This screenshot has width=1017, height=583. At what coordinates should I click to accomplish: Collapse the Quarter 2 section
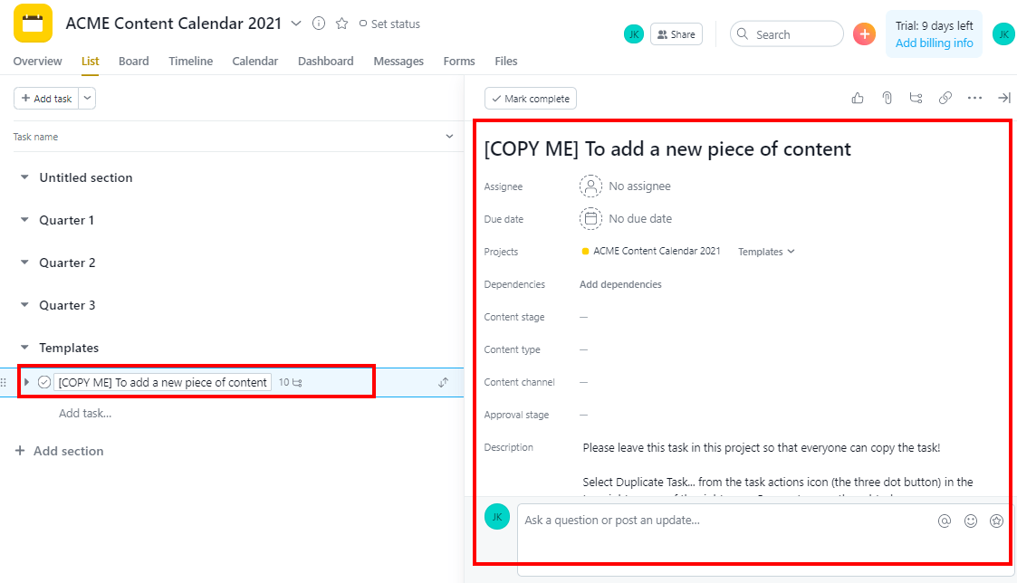pos(24,262)
